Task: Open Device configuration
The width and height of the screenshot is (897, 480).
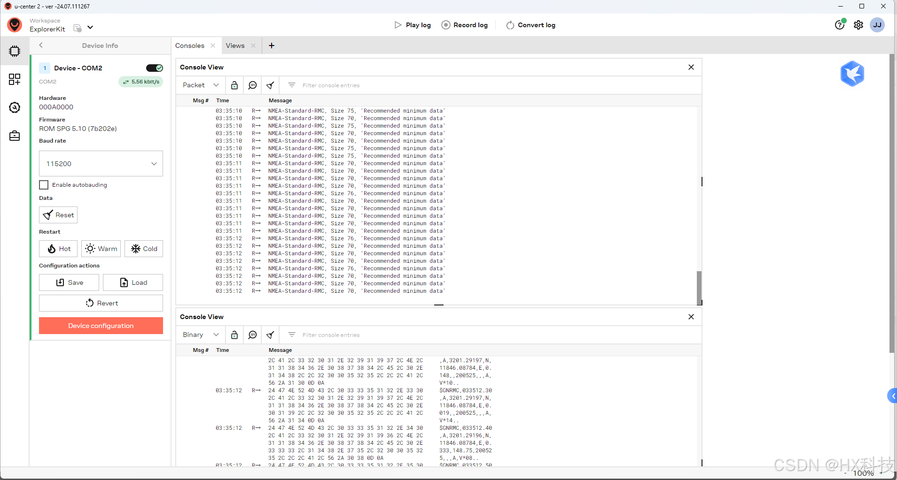Action: pos(101,326)
